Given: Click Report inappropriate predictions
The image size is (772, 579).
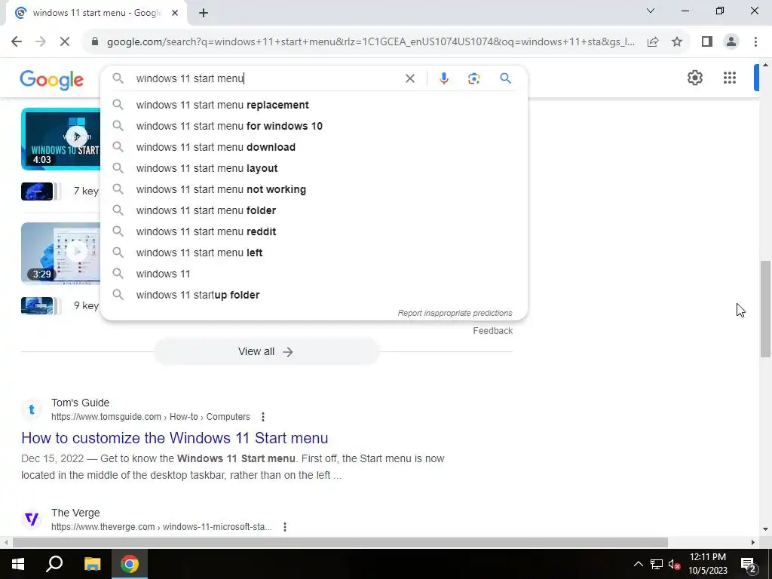Looking at the screenshot, I should (x=455, y=313).
